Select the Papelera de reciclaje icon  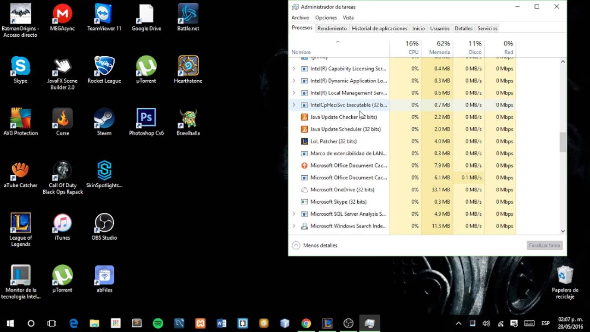565,282
